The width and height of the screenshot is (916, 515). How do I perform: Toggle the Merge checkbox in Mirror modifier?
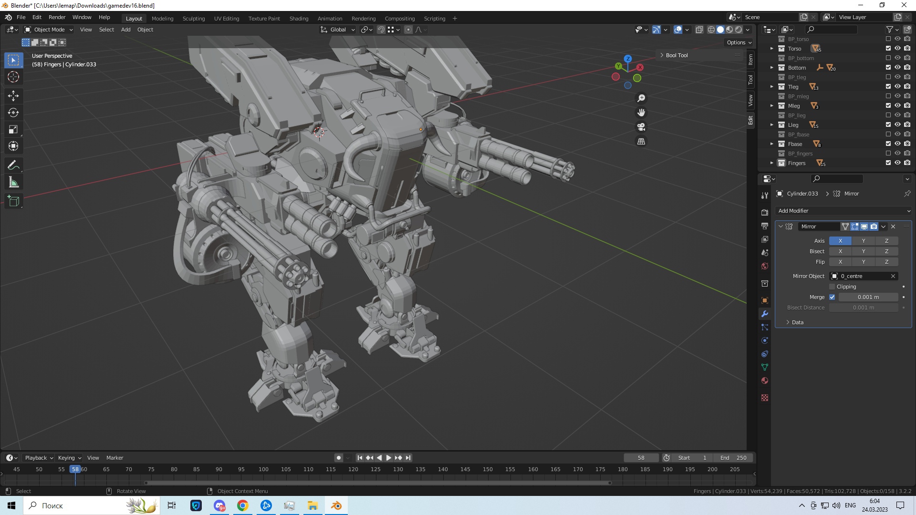coord(832,297)
